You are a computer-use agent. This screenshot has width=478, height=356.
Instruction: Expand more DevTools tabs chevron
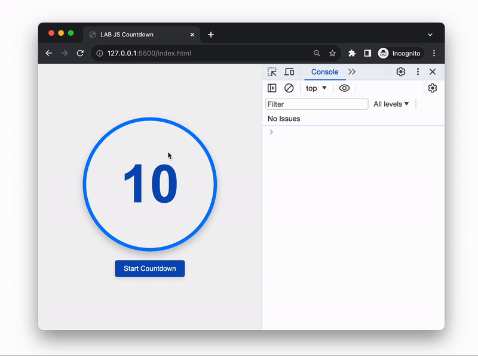[x=352, y=72]
